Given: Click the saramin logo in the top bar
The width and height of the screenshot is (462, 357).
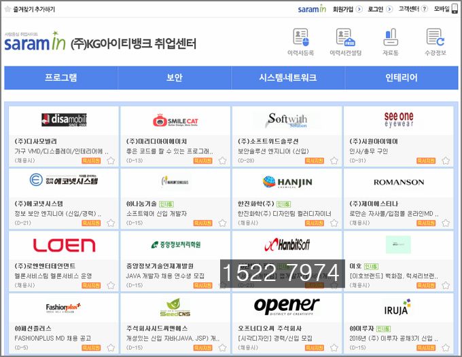Looking at the screenshot, I should tap(312, 9).
